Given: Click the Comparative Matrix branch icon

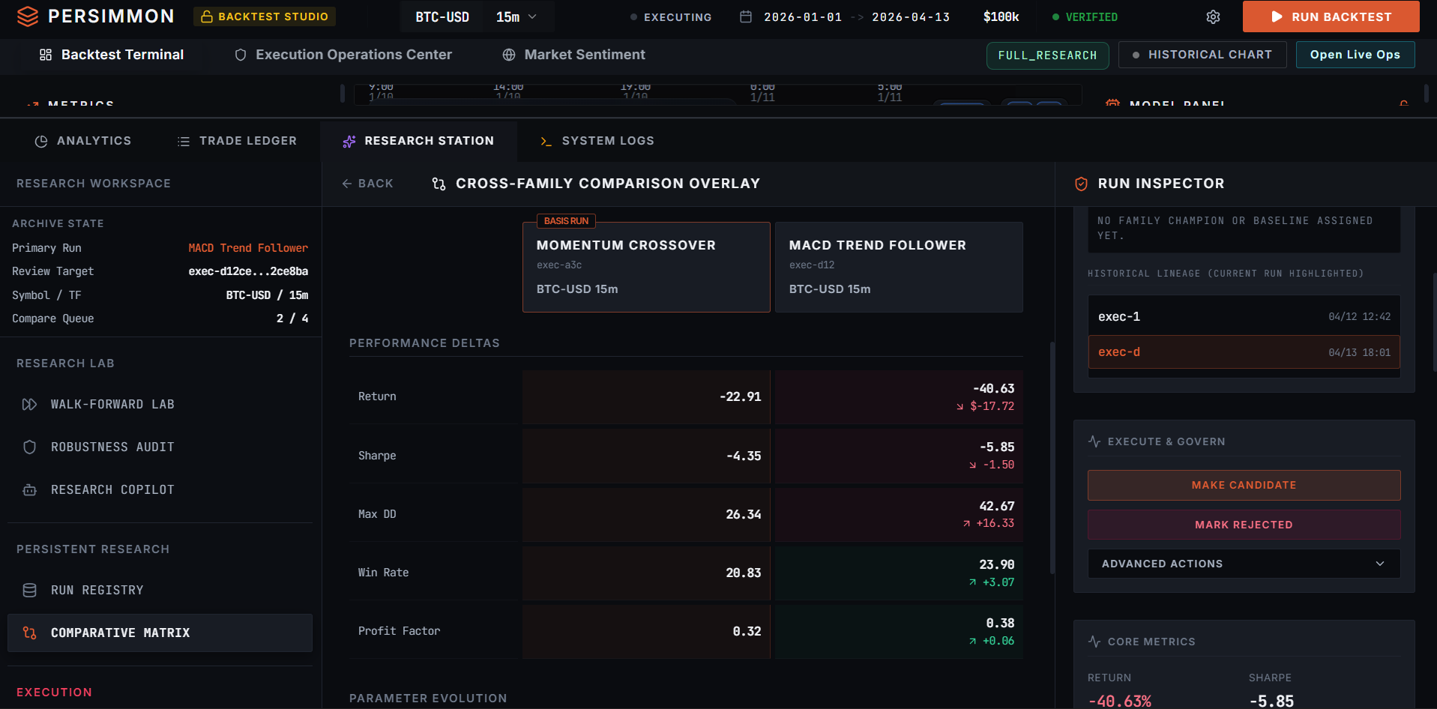Looking at the screenshot, I should (x=29, y=633).
